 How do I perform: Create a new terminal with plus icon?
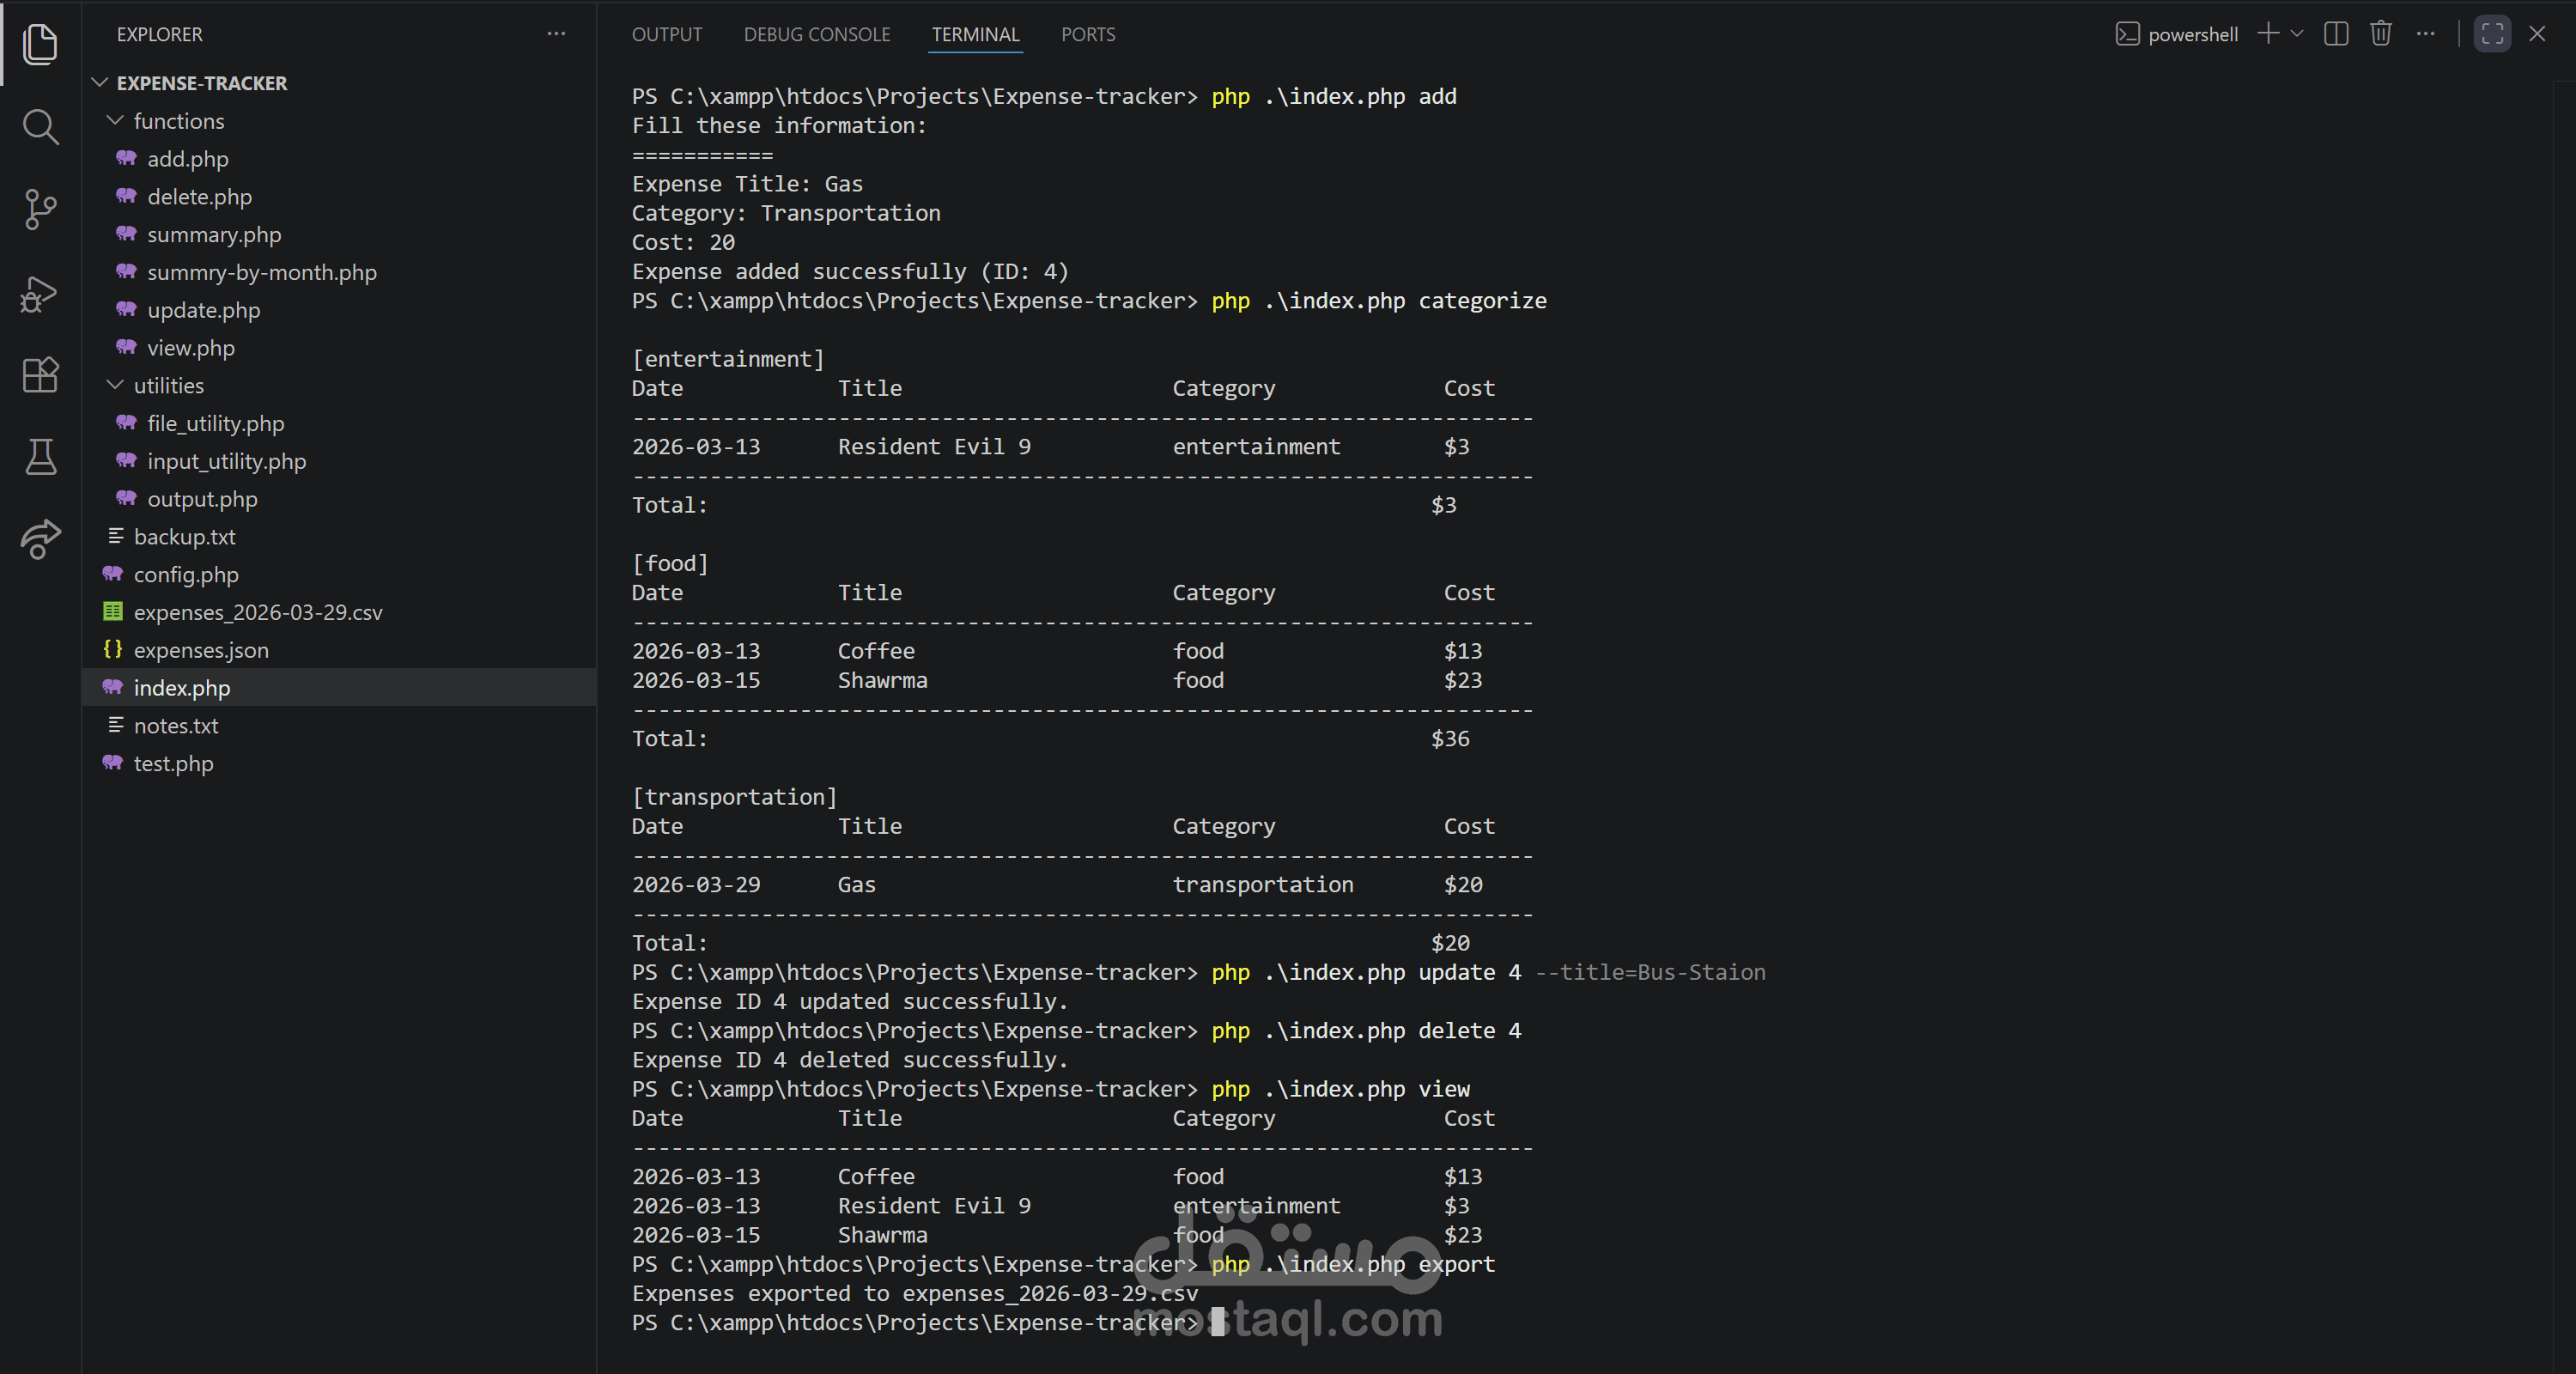tap(2269, 34)
